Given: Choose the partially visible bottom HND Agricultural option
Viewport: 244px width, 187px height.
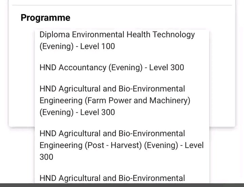Looking at the screenshot, I should tap(112, 178).
